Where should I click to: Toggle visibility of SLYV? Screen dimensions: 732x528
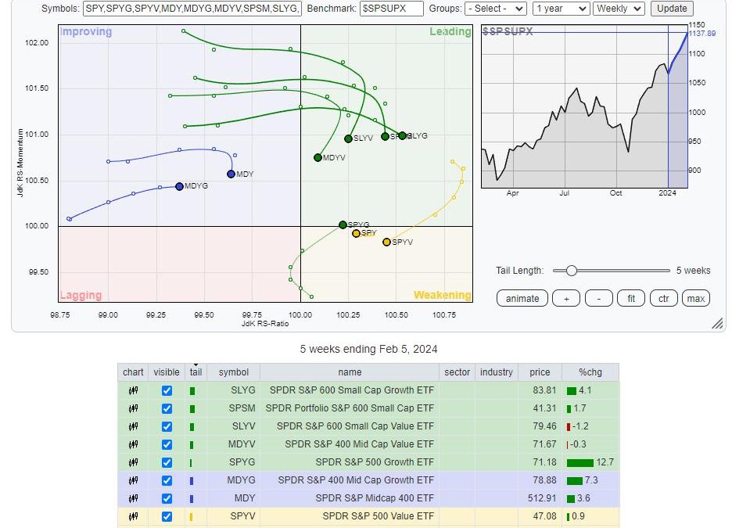click(167, 426)
